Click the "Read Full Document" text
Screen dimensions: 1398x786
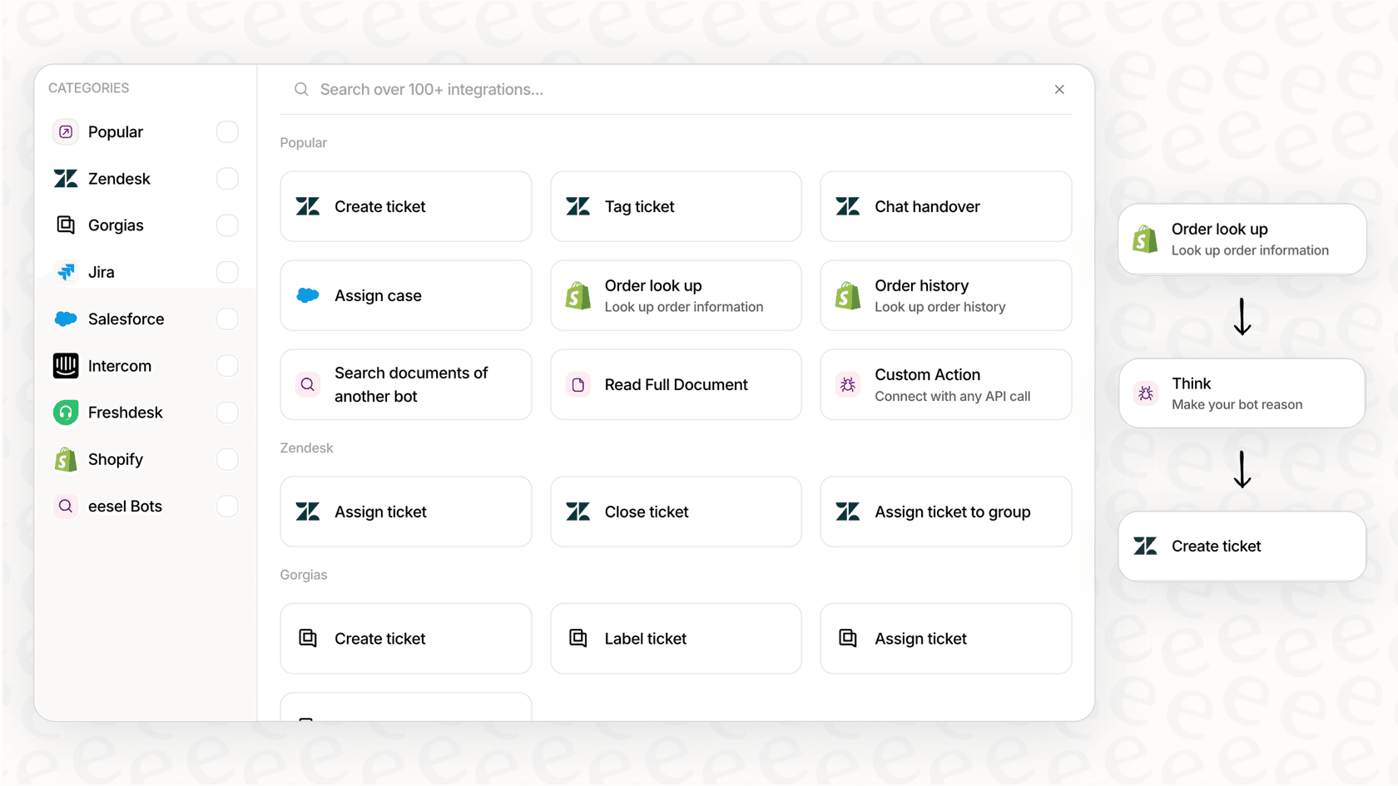(x=677, y=384)
